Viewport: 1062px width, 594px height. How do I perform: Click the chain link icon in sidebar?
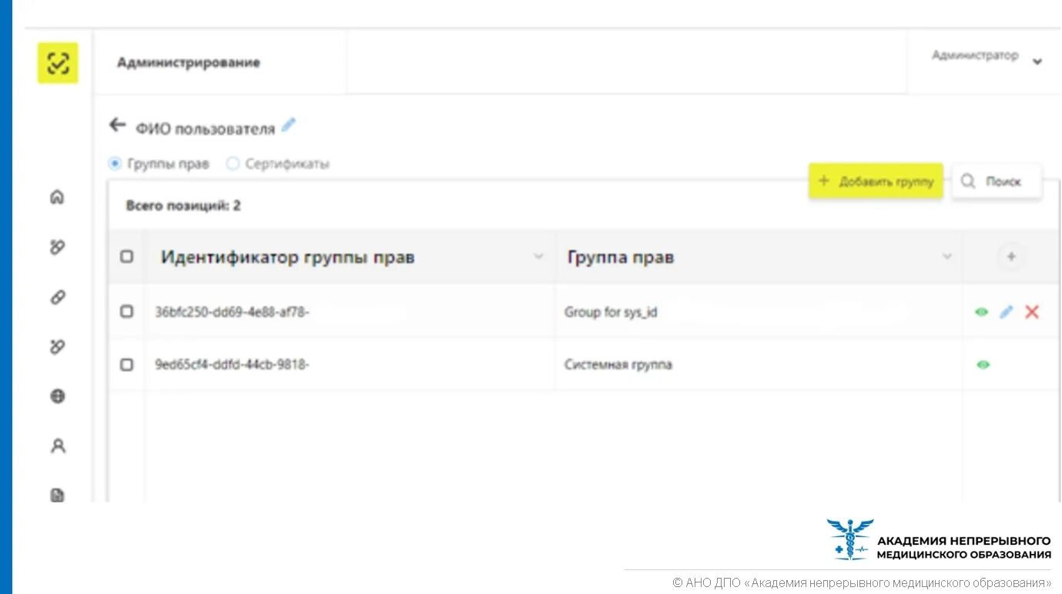(57, 297)
